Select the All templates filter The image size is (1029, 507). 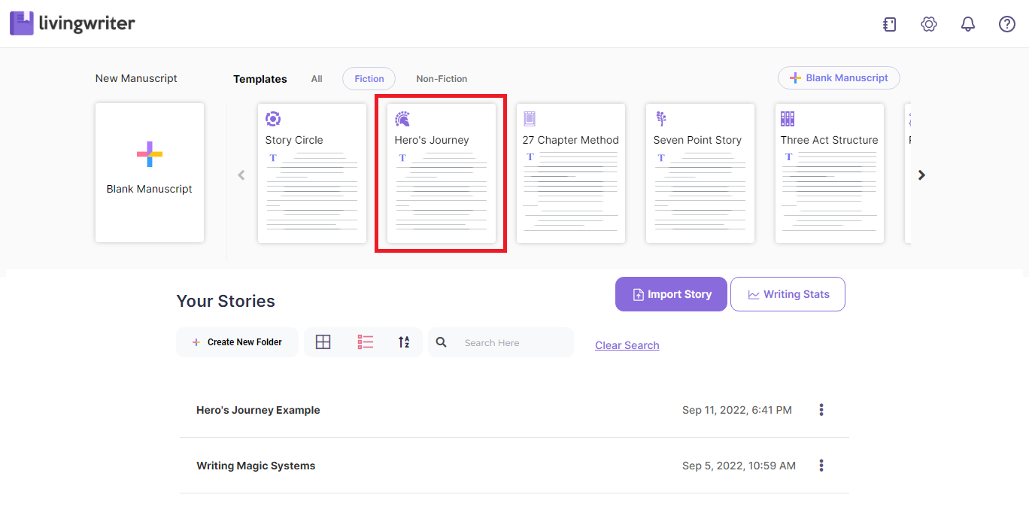pyautogui.click(x=316, y=78)
